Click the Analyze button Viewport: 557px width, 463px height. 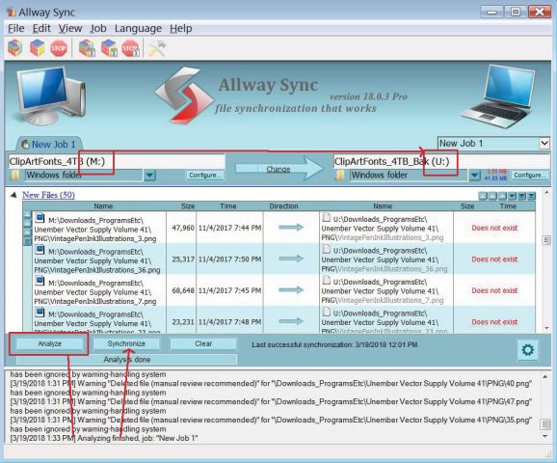49,343
